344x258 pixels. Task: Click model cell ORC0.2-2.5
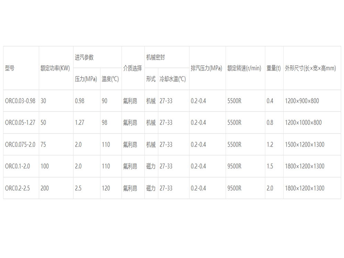[17, 188]
